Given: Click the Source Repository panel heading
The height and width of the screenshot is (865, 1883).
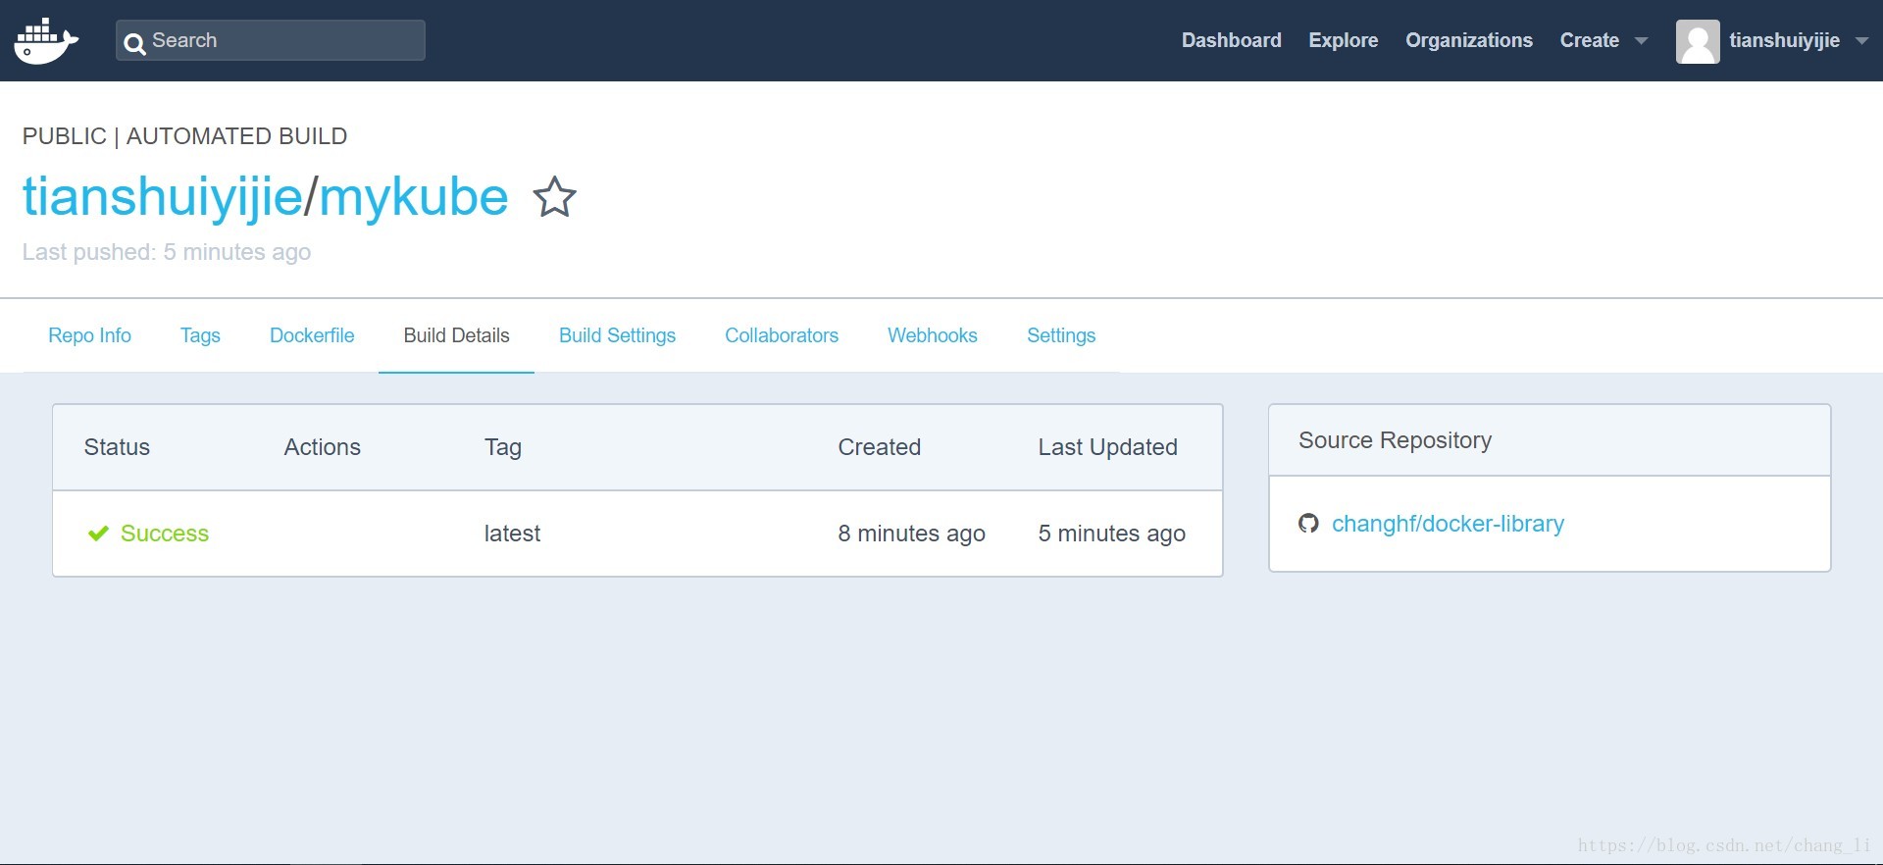Looking at the screenshot, I should pyautogui.click(x=1395, y=440).
